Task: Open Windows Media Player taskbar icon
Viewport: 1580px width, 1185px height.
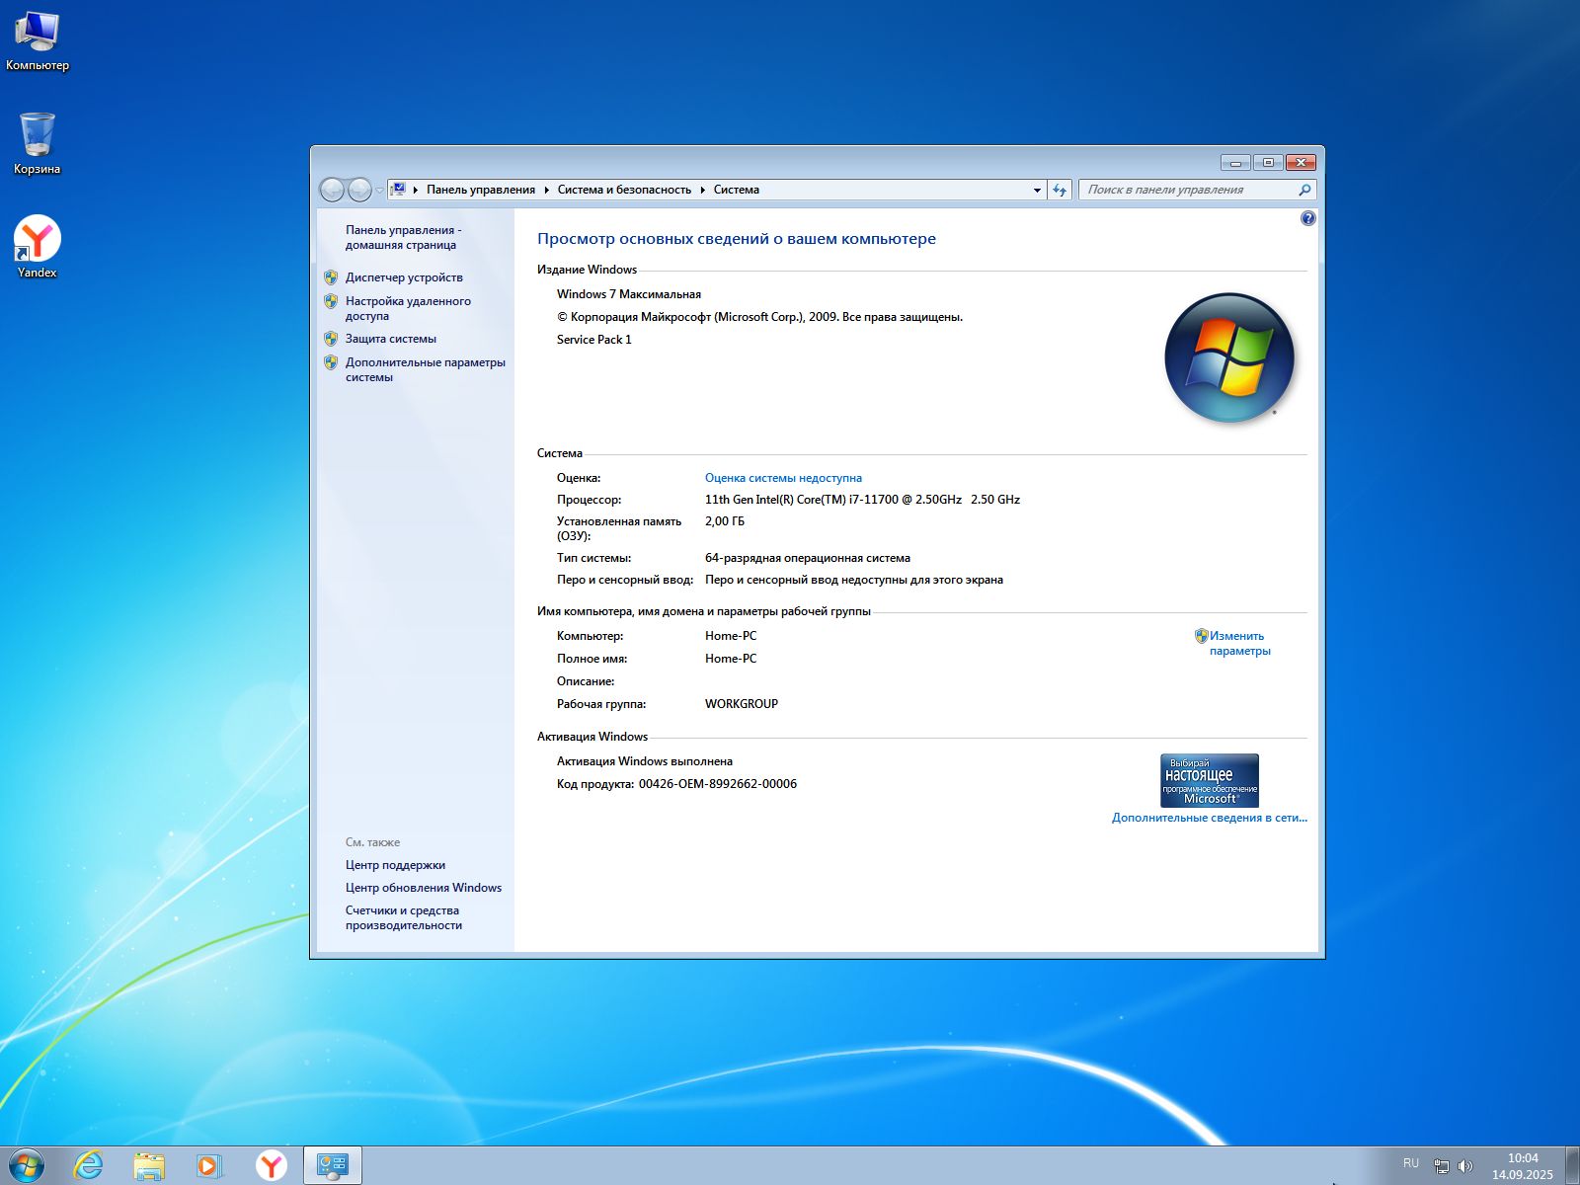Action: pyautogui.click(x=210, y=1165)
